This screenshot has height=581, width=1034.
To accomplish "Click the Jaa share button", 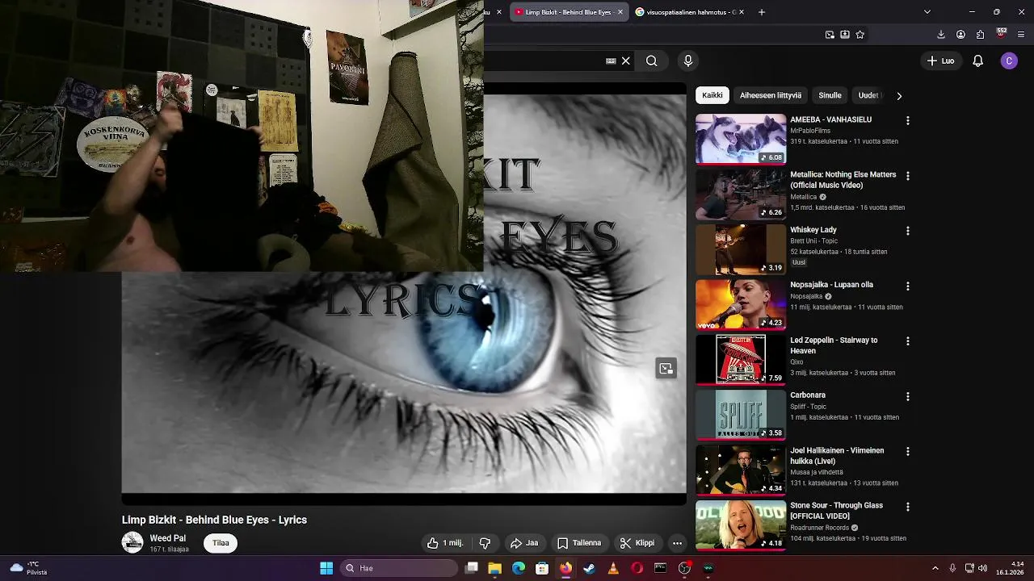I will [524, 543].
